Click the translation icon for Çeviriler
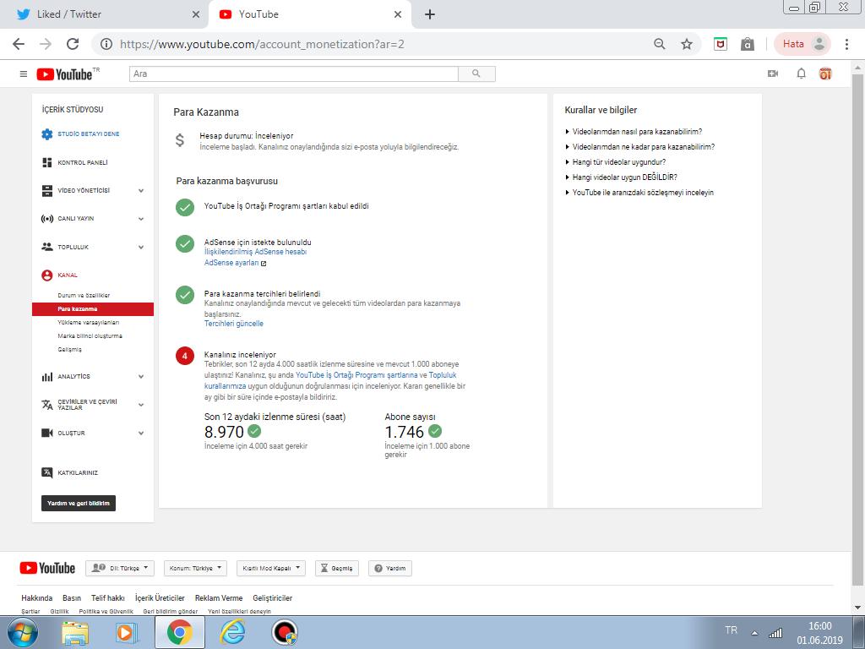 [x=47, y=405]
